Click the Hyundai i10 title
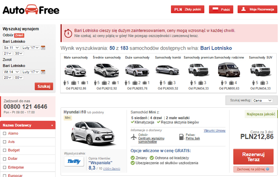The width and height of the screenshot is (278, 177). (x=75, y=112)
